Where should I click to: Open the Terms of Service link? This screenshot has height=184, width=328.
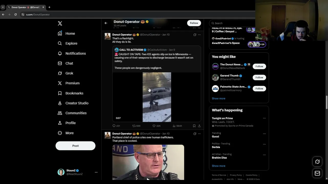[x=219, y=175]
